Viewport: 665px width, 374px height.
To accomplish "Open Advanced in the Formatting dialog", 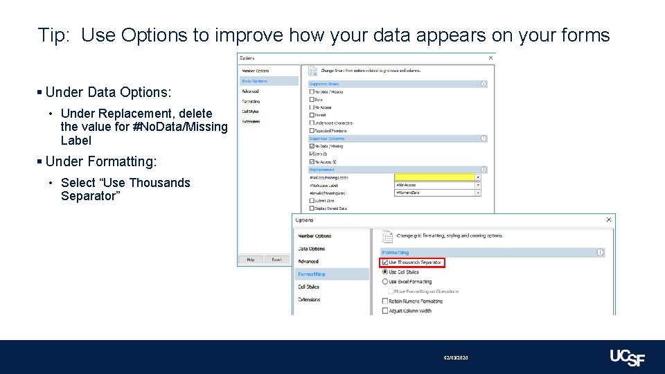I will point(308,261).
